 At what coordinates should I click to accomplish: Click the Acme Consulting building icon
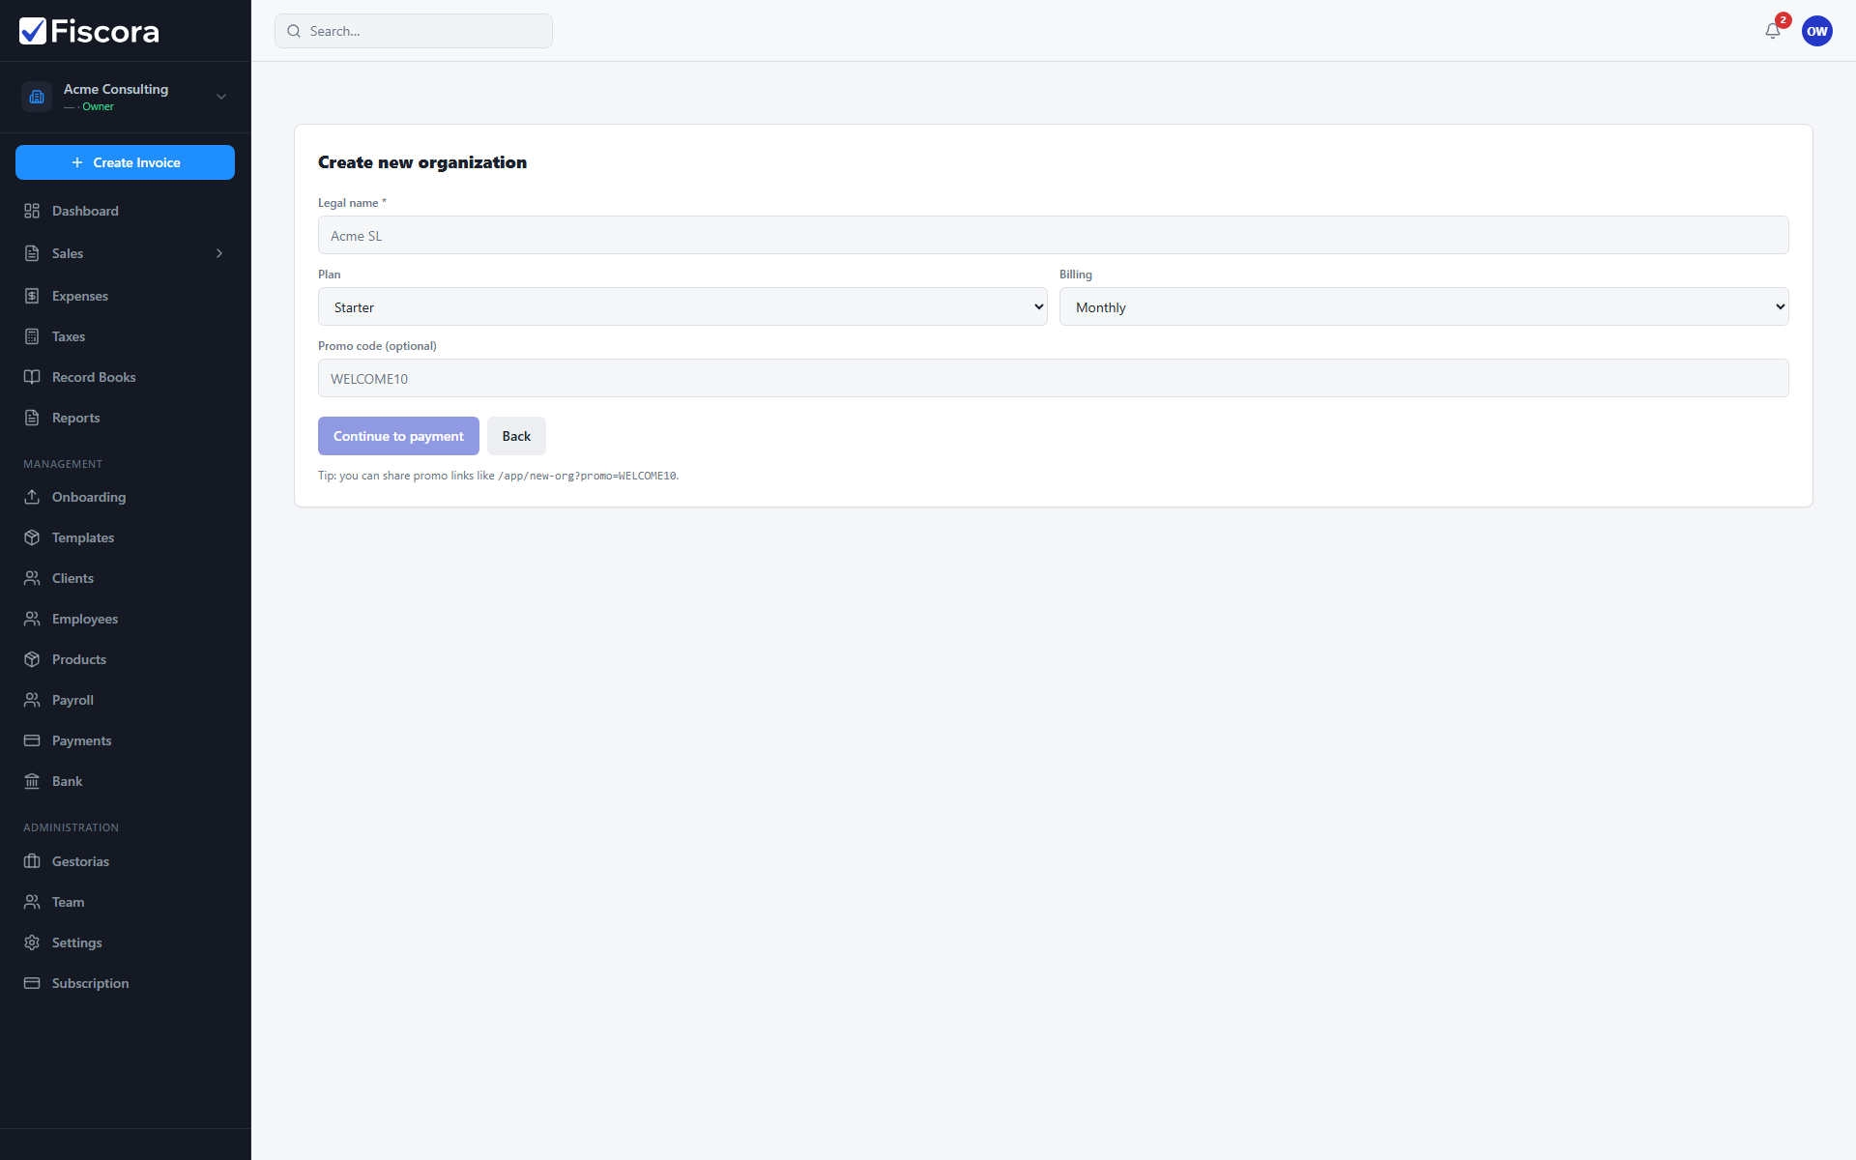click(x=37, y=97)
